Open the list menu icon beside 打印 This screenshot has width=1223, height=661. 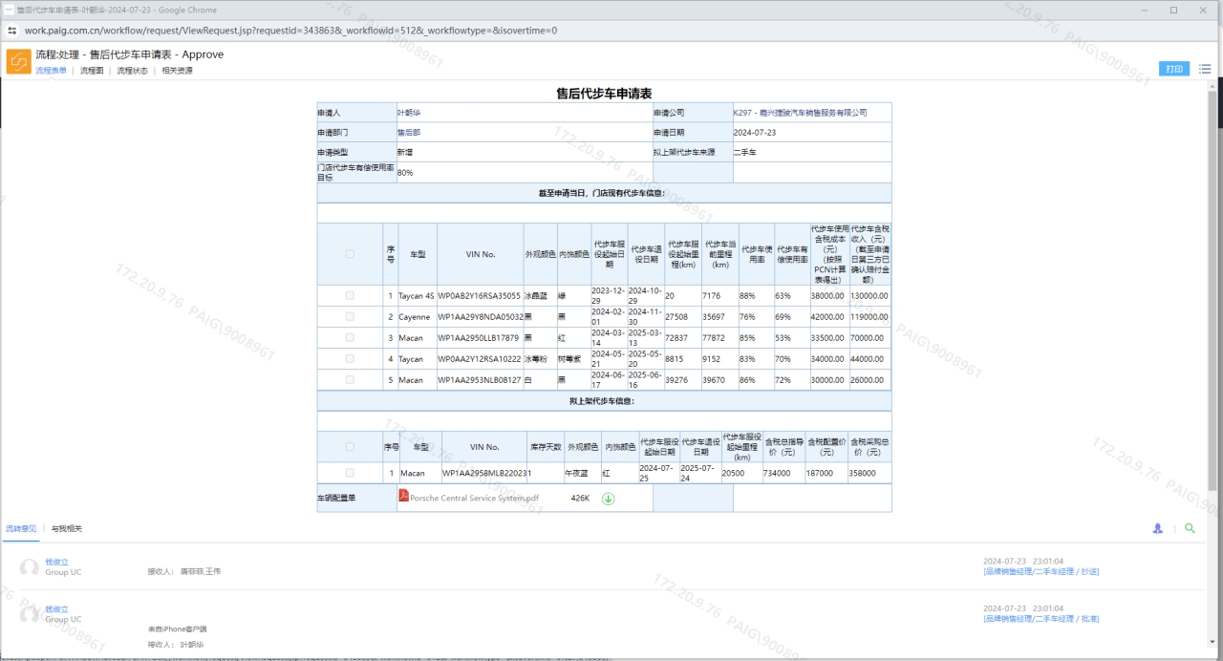1205,69
